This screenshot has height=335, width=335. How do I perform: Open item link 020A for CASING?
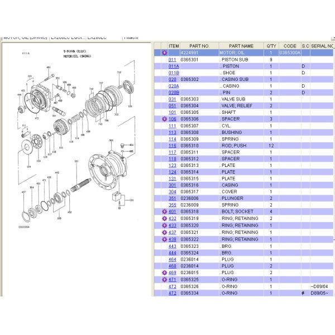pos(174,86)
